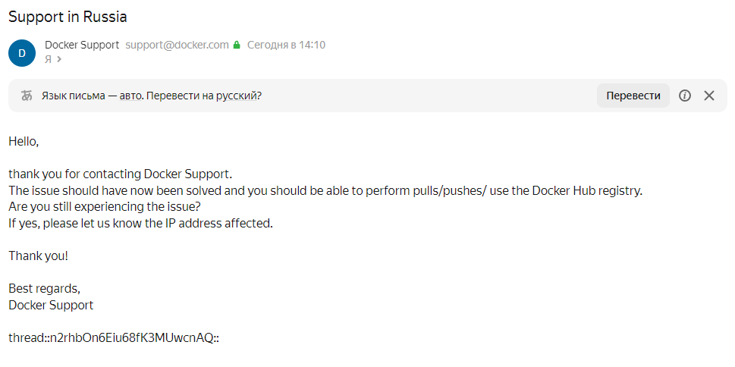This screenshot has width=735, height=367.
Task: Click the translation language icon in banner
Action: click(27, 96)
